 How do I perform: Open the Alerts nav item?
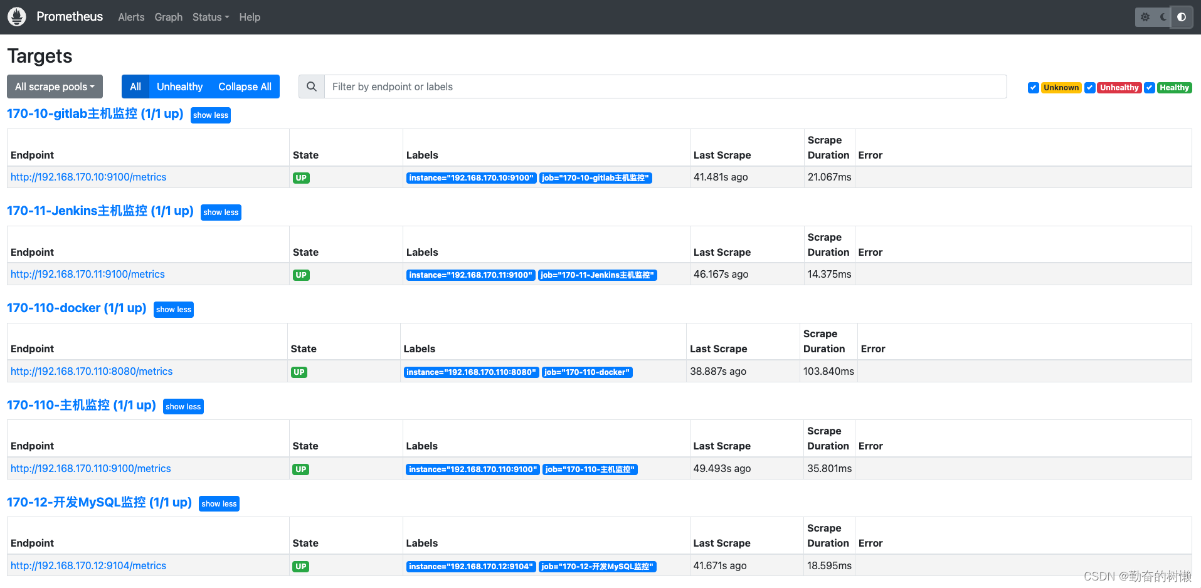tap(131, 17)
